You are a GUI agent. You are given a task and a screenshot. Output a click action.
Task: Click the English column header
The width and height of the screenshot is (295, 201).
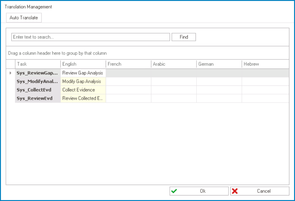pos(83,64)
